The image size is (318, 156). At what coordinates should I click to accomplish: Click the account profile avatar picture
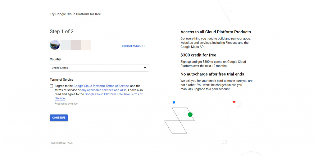point(55,45)
